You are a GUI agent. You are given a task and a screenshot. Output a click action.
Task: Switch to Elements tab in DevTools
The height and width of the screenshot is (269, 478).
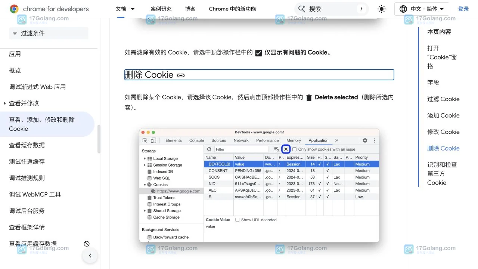pos(174,140)
